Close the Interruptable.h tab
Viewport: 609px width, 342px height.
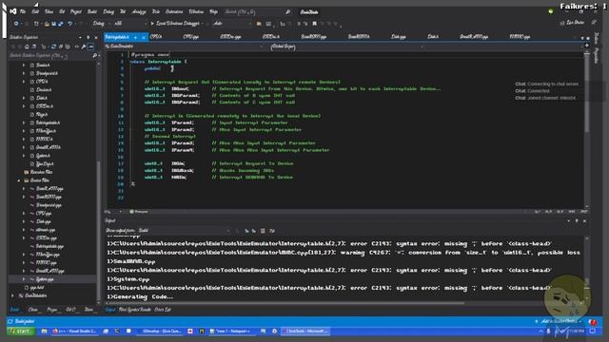(x=144, y=37)
